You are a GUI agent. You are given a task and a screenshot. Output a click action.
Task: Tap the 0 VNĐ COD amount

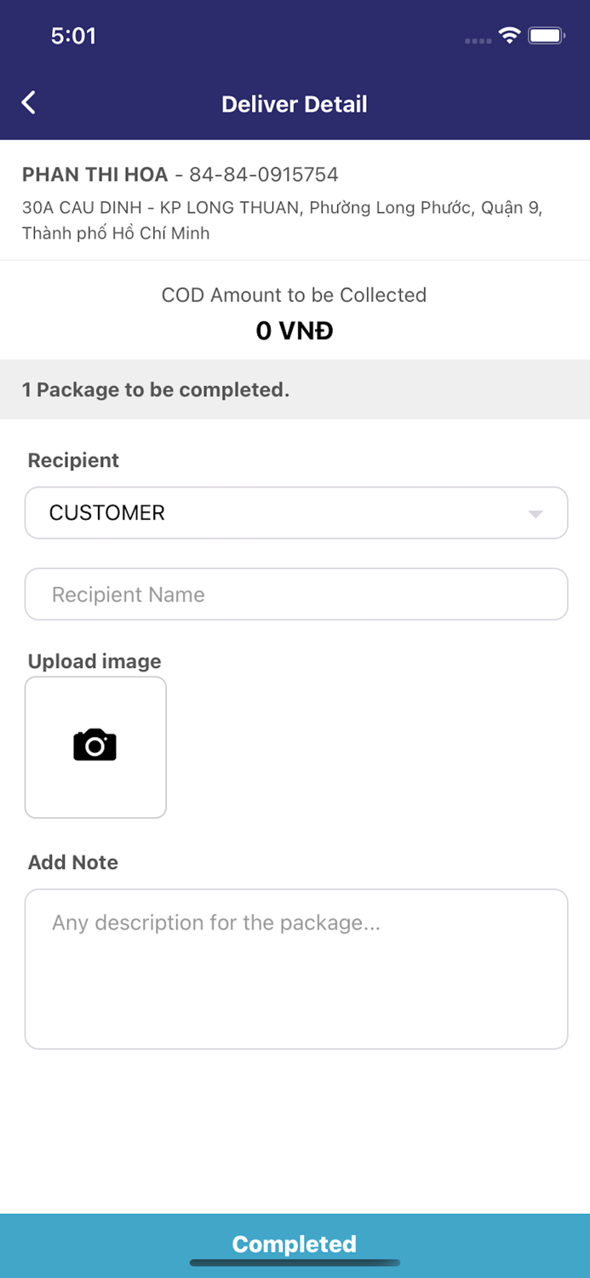[295, 331]
